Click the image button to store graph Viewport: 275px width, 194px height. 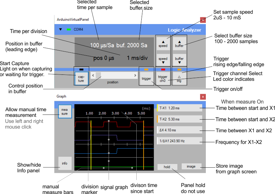191,166
